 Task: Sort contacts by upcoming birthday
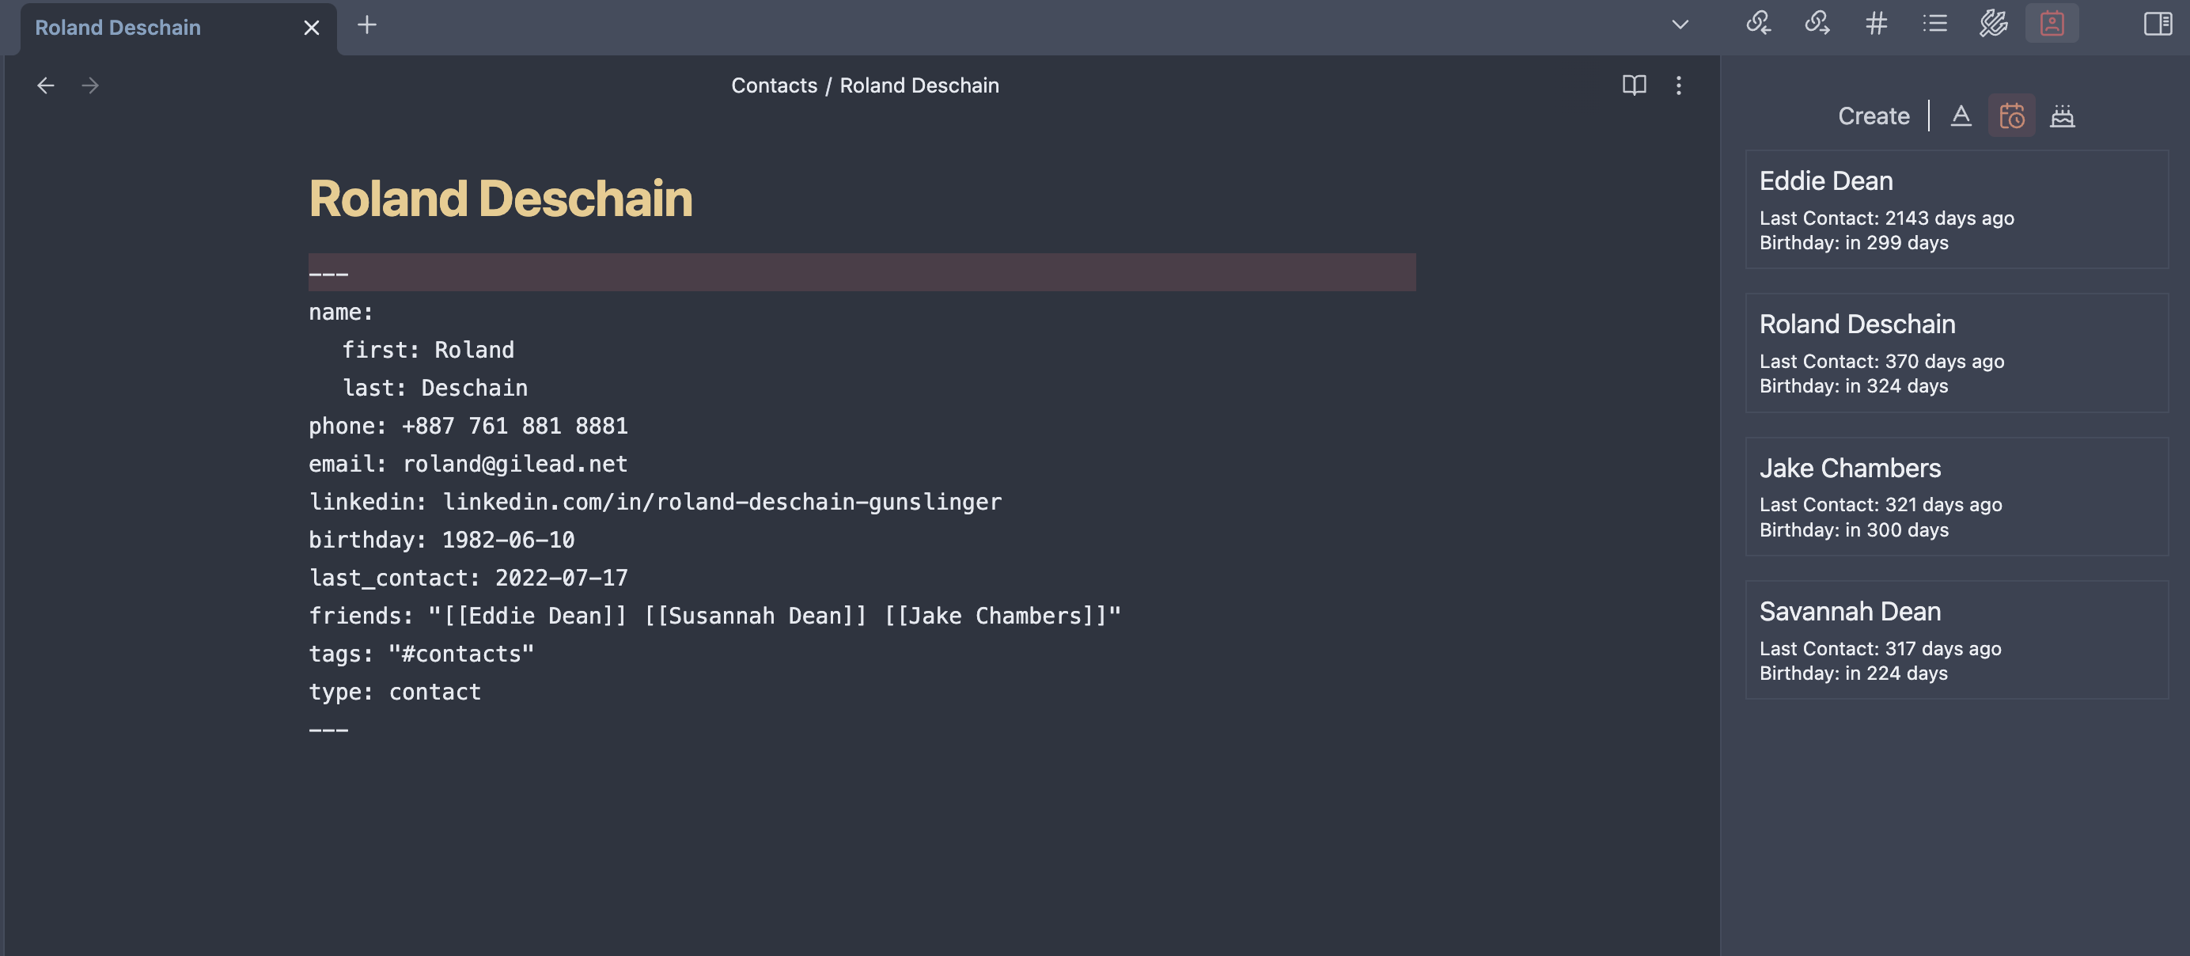[2063, 116]
